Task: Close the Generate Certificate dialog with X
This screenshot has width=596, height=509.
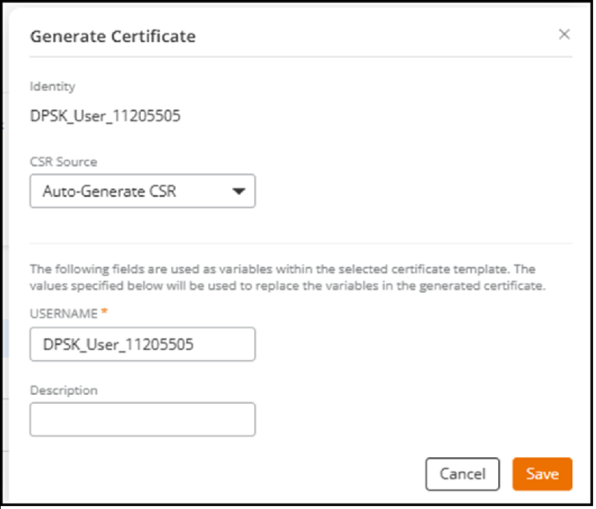Action: coord(564,34)
